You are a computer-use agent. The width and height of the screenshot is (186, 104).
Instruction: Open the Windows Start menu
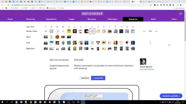tap(2, 102)
